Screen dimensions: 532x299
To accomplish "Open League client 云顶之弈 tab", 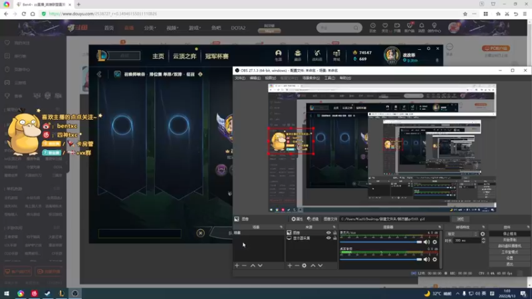I will tap(185, 56).
